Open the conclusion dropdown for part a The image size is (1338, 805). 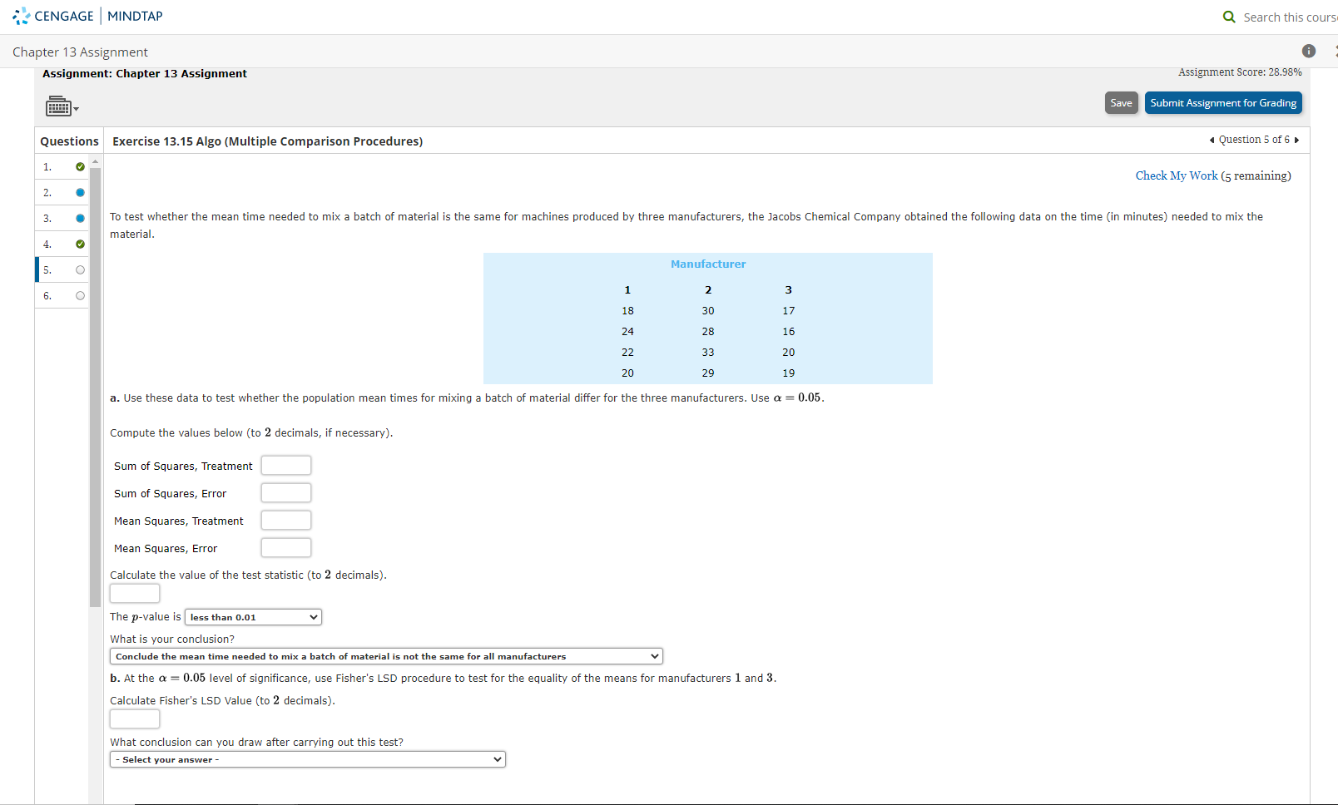point(386,656)
